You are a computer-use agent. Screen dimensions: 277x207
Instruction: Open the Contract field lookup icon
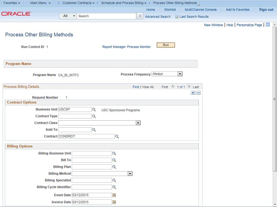pos(116,136)
